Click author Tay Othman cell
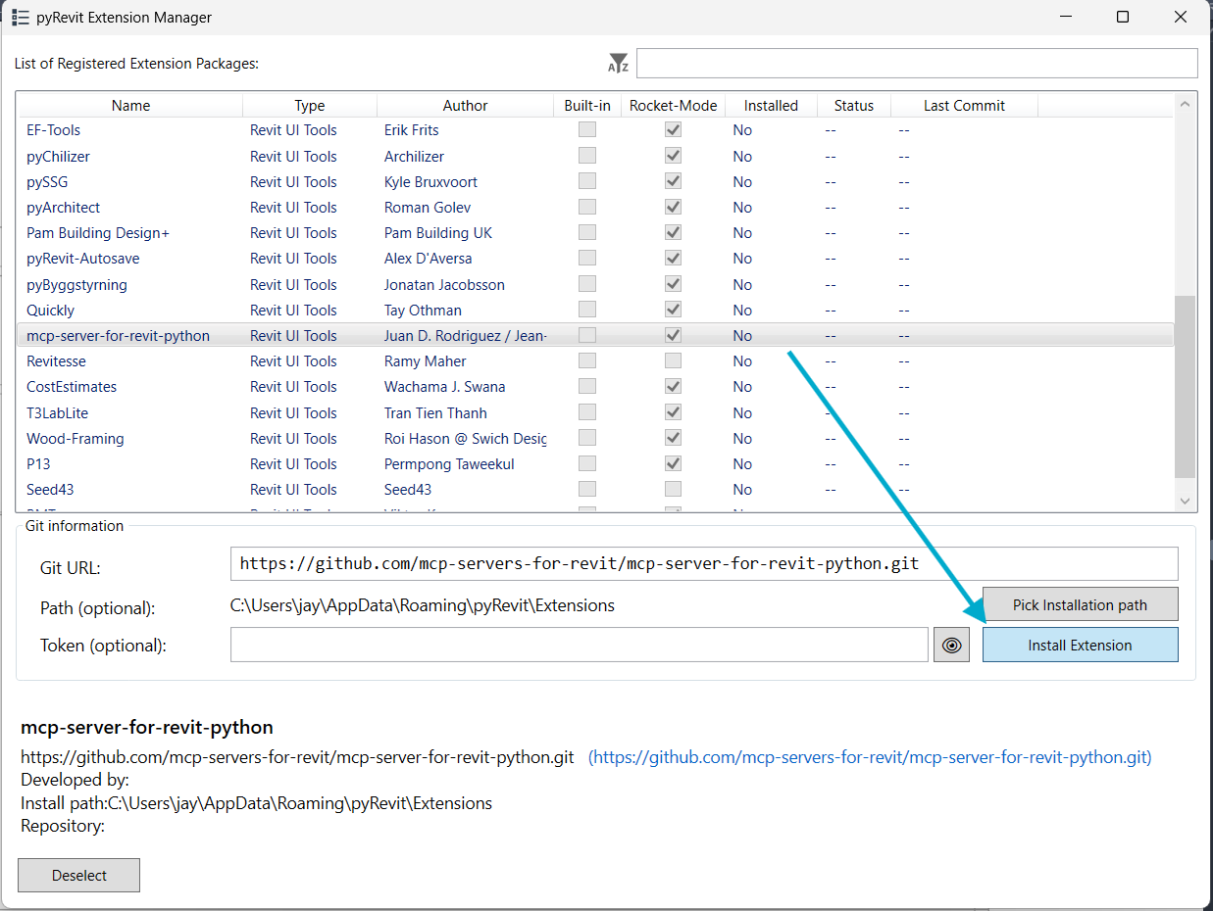 423,310
